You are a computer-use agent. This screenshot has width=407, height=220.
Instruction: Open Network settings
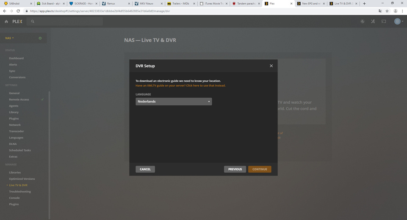pos(15,125)
